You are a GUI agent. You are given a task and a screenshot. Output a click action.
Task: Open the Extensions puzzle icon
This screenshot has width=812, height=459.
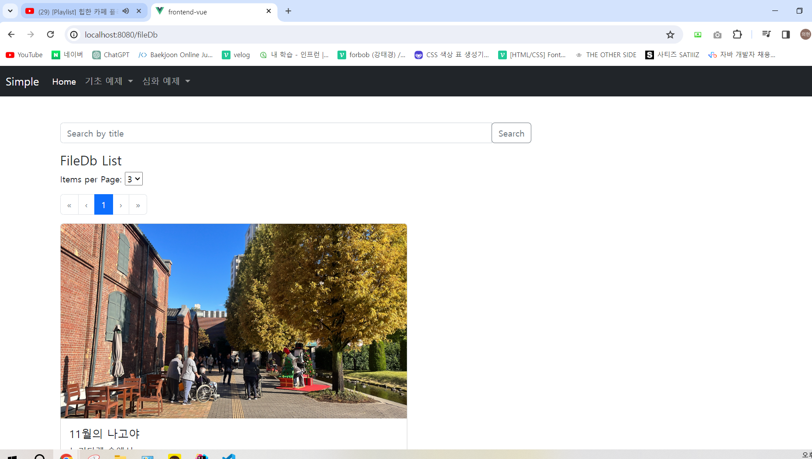737,34
